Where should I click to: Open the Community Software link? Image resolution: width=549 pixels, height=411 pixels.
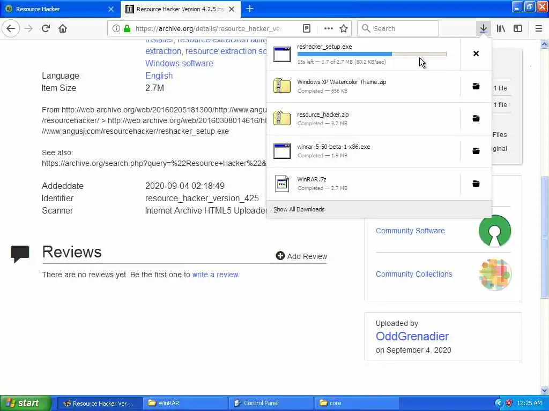[410, 231]
